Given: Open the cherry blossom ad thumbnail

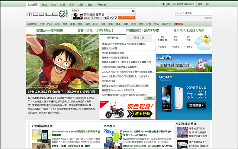Looking at the screenshot, I should point(183,133).
